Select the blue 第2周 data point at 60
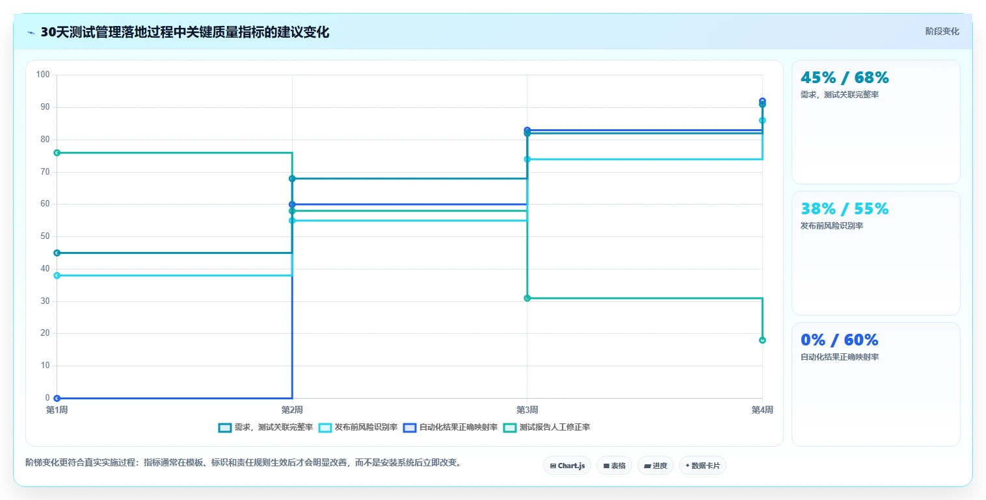 tap(292, 205)
